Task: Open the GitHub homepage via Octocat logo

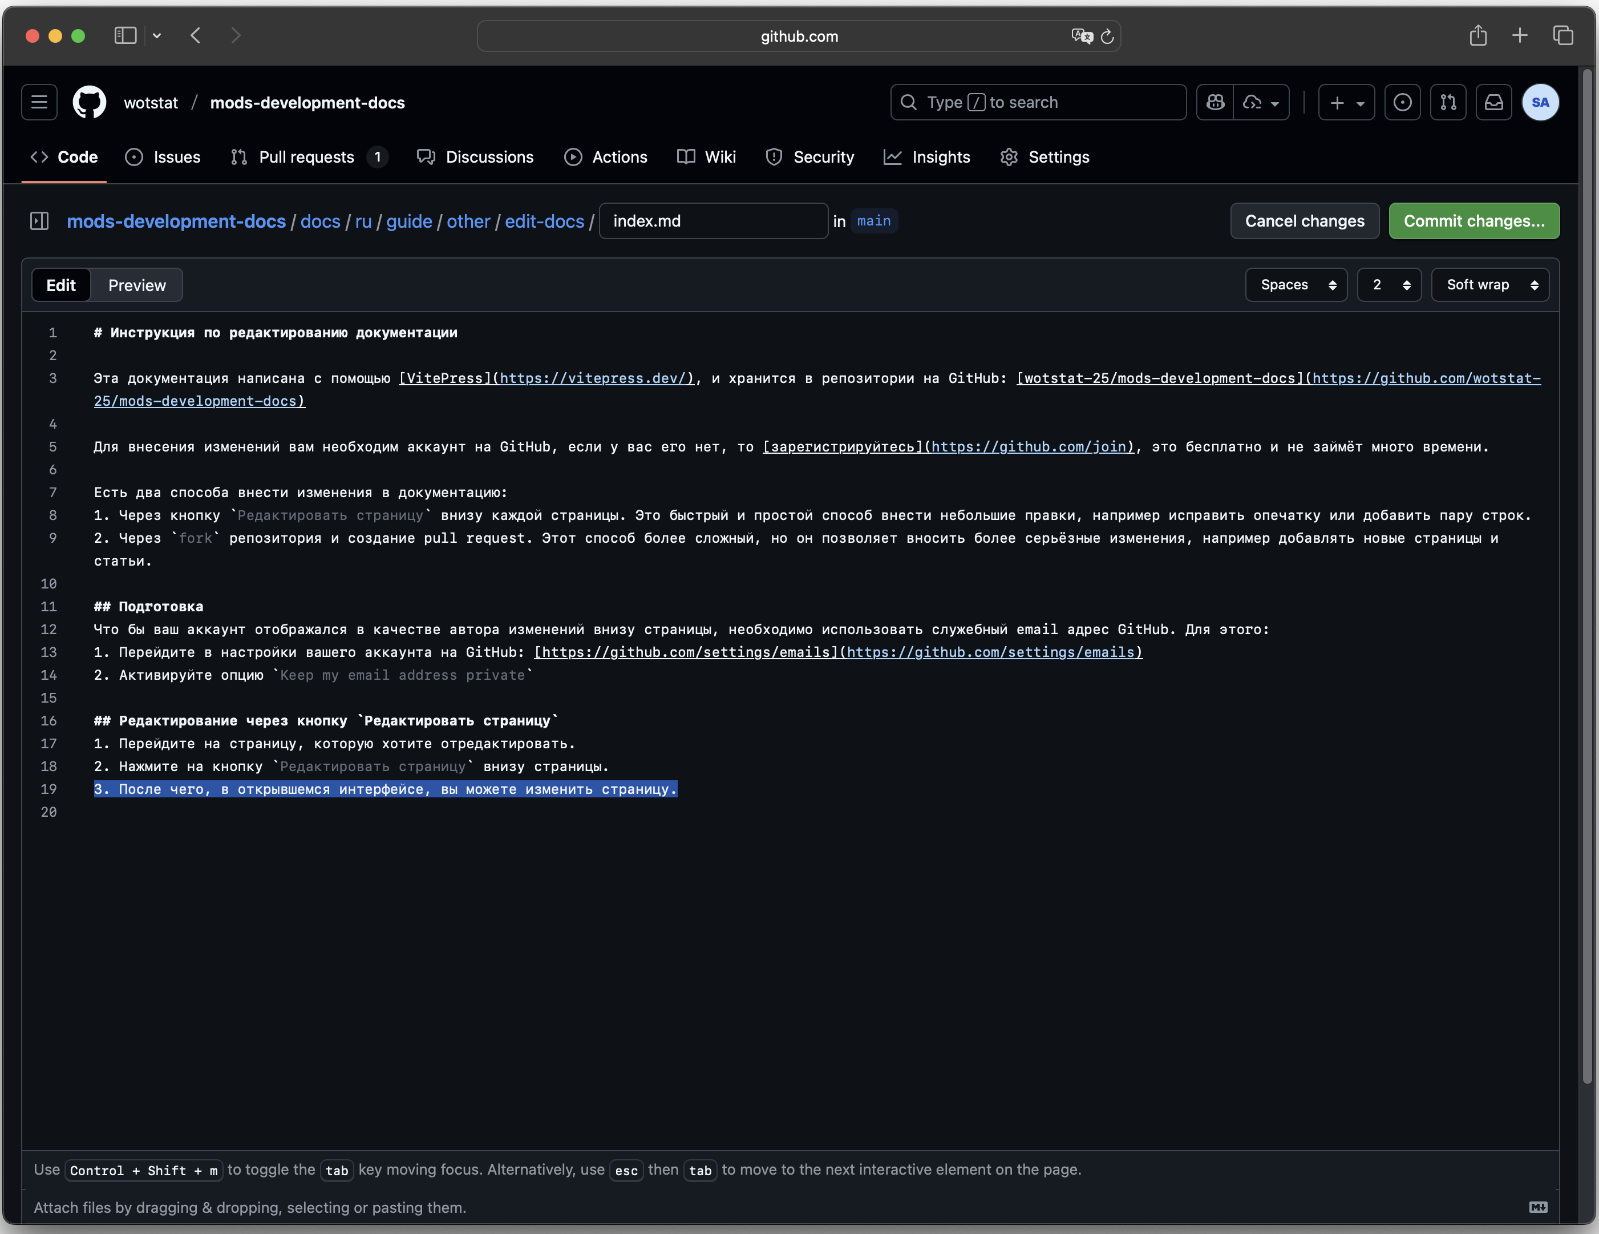Action: pyautogui.click(x=90, y=103)
